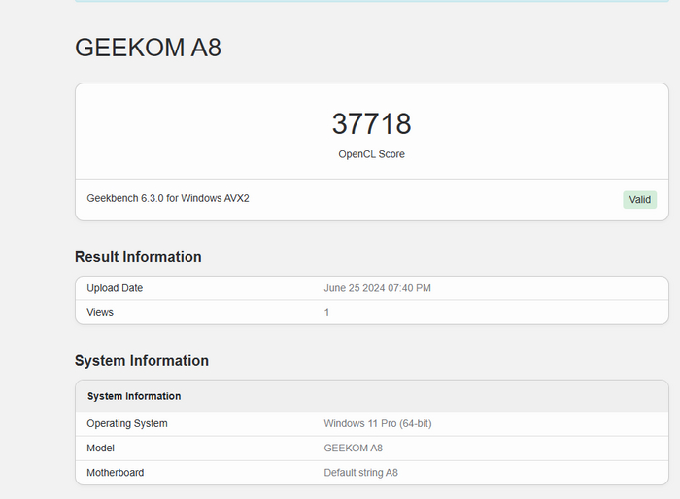The width and height of the screenshot is (680, 499).
Task: Click the Views count value of 1
Action: click(326, 312)
